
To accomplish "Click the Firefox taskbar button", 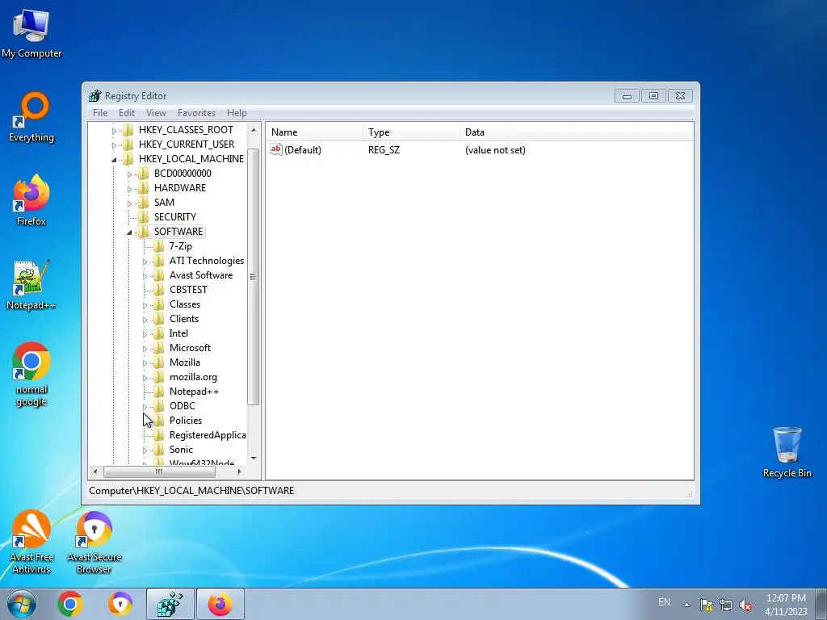I will tap(220, 604).
